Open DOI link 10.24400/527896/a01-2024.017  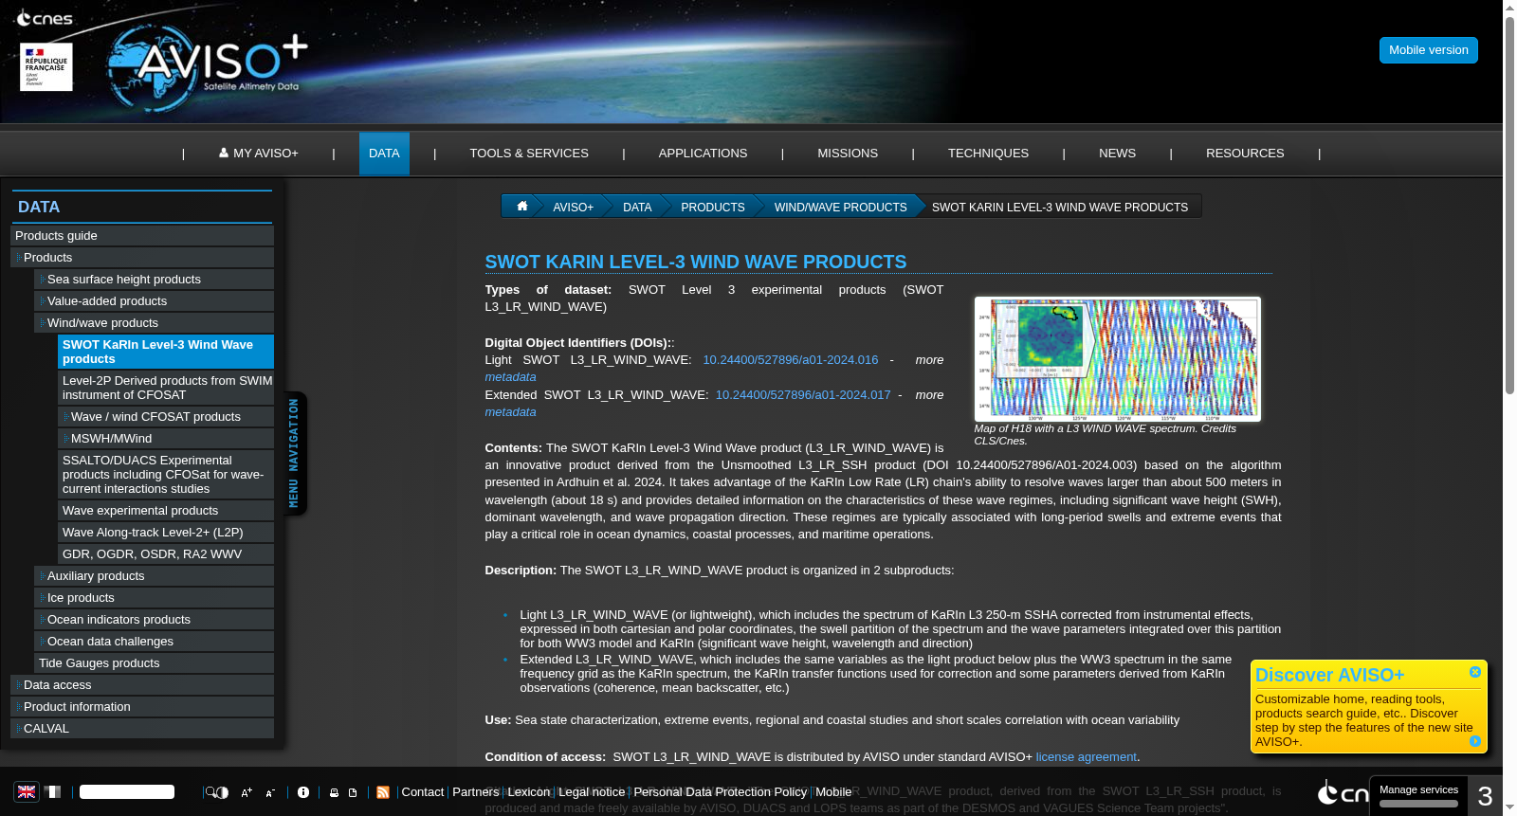tap(803, 395)
